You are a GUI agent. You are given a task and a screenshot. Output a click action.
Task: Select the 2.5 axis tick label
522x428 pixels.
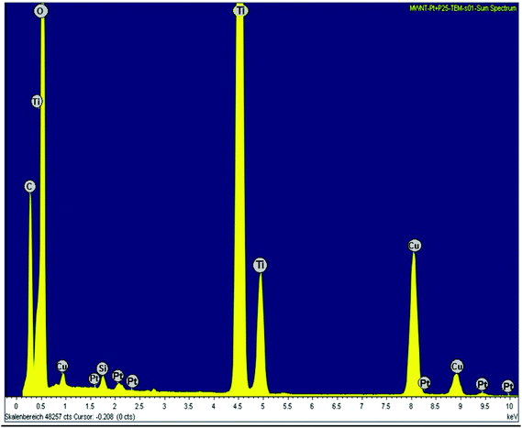[139, 406]
